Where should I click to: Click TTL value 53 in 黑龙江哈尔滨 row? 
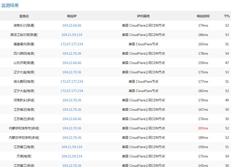227,35
